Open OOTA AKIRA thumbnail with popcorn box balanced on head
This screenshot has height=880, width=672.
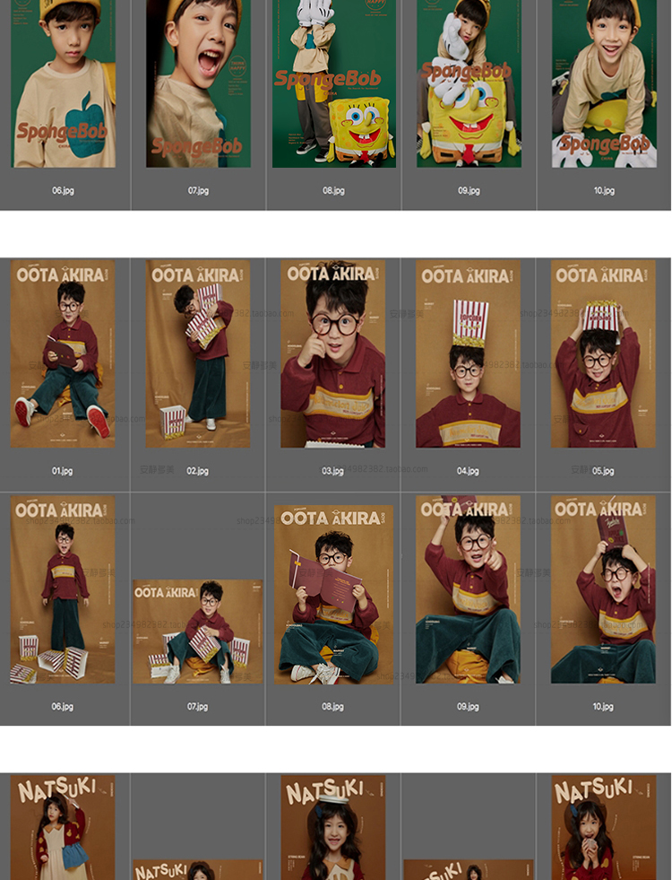click(468, 353)
